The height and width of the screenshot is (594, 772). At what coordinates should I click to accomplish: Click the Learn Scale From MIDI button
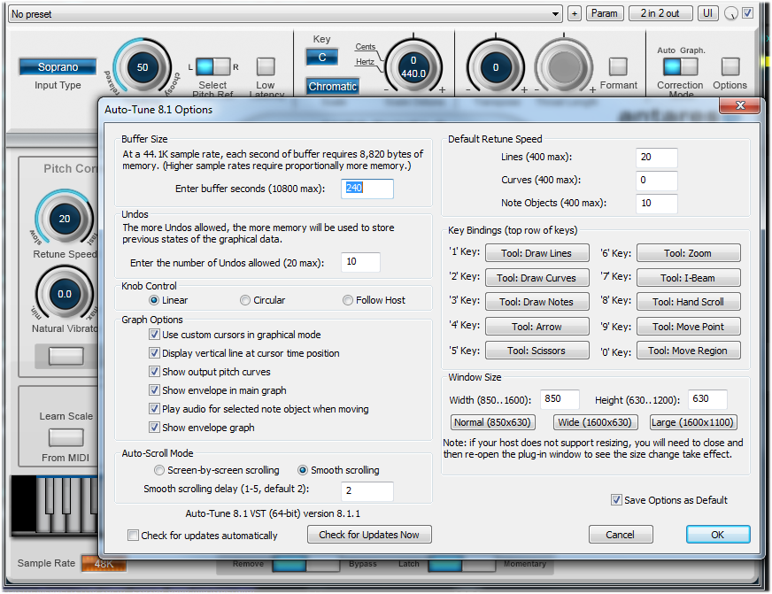66,437
